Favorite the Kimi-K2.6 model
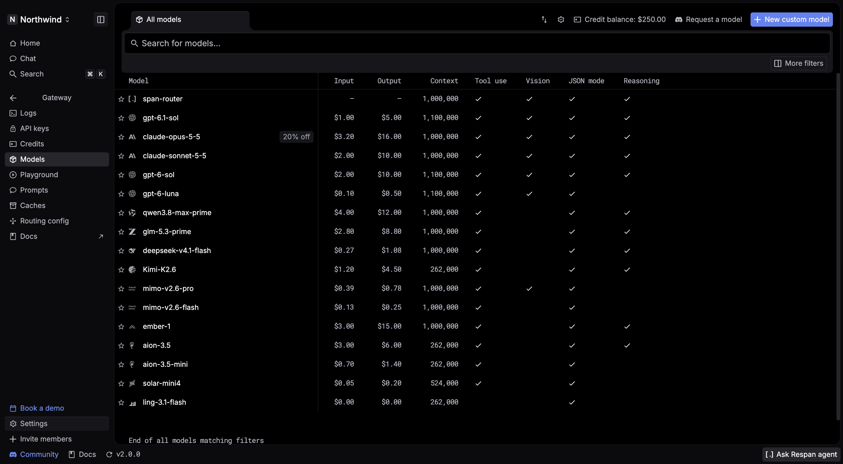Image resolution: width=843 pixels, height=464 pixels. point(121,270)
